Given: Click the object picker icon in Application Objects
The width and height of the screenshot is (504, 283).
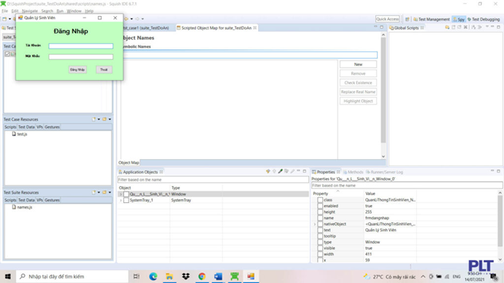Looking at the screenshot, I should (x=267, y=171).
